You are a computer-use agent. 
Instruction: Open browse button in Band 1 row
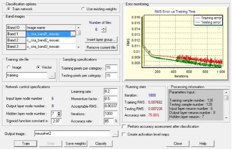coord(73,34)
